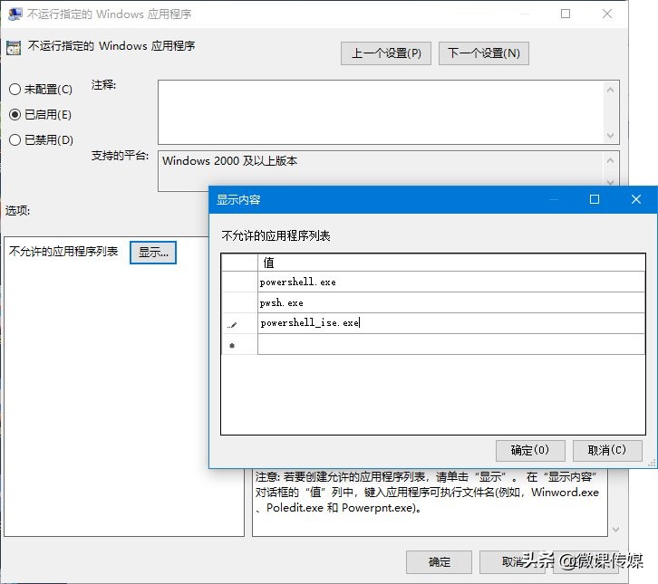
Task: Select row header with pencil edit icon
Action: [239, 323]
